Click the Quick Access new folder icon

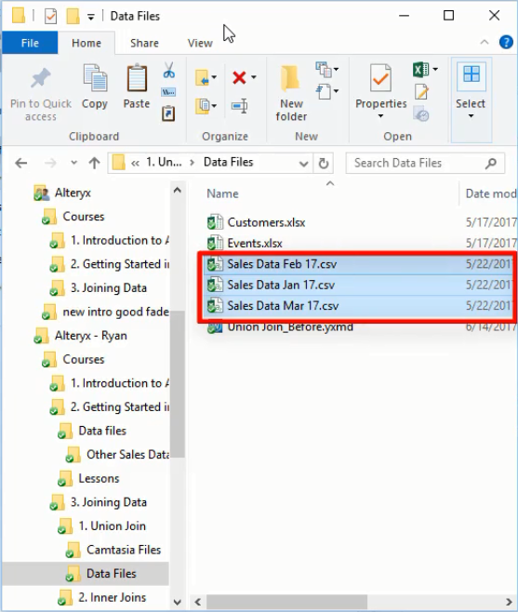[x=73, y=16]
